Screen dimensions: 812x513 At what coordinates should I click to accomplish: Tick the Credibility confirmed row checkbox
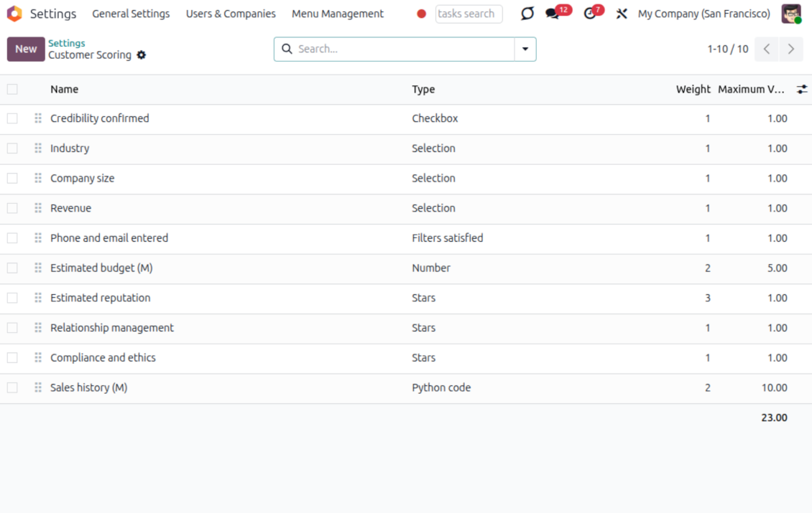[12, 118]
